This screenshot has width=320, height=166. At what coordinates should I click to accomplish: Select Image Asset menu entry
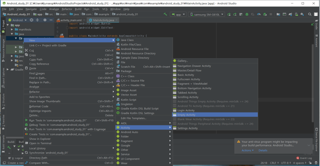(144, 90)
